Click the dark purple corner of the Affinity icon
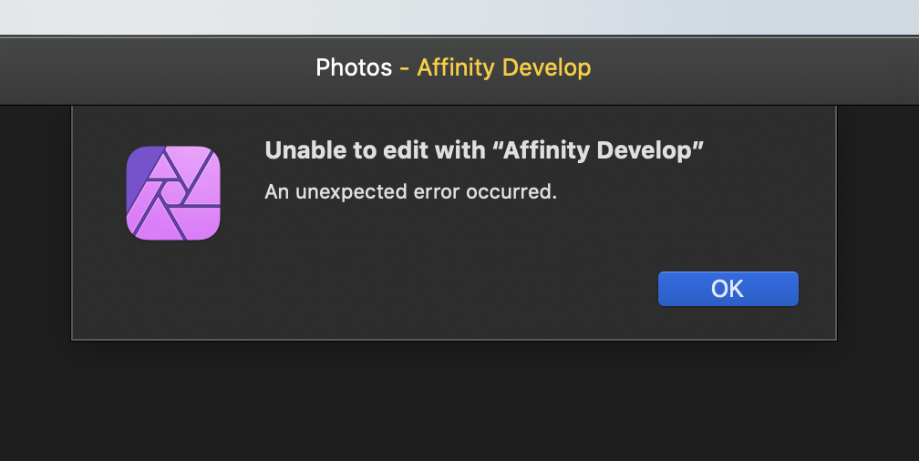The height and width of the screenshot is (461, 919). (140, 166)
